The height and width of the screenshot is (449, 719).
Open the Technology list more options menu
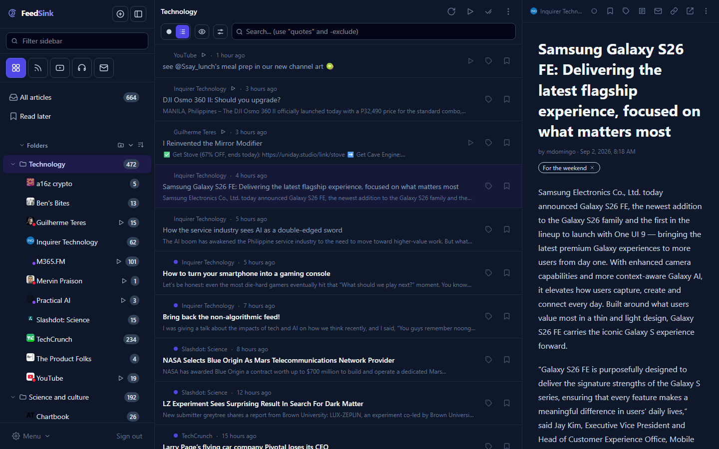tap(508, 11)
